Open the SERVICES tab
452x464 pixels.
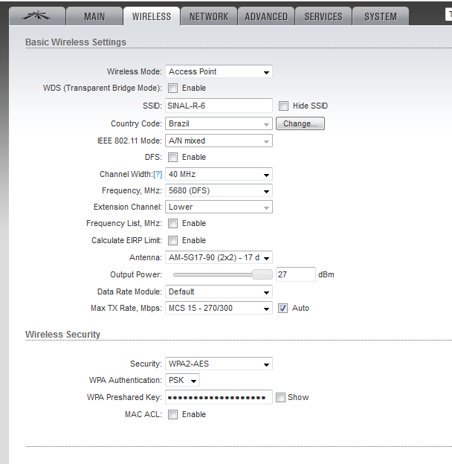click(323, 16)
